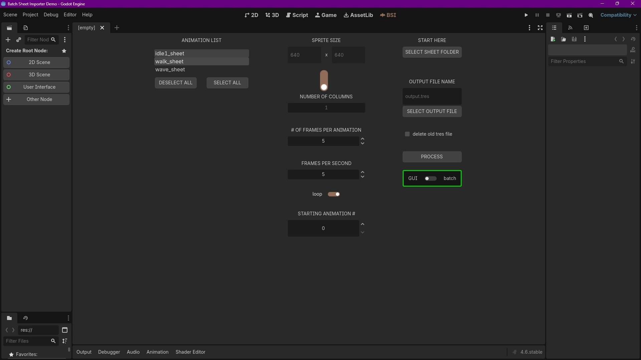The height and width of the screenshot is (360, 641).
Task: Increase frames per animation value
Action: pos(363,139)
